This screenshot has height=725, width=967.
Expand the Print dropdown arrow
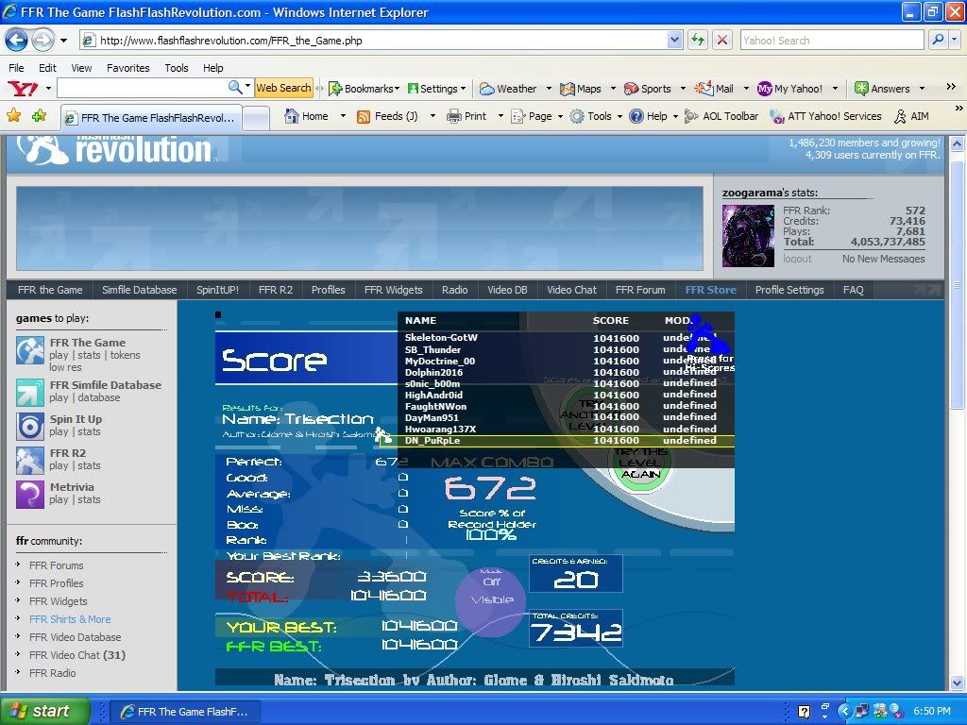[500, 116]
